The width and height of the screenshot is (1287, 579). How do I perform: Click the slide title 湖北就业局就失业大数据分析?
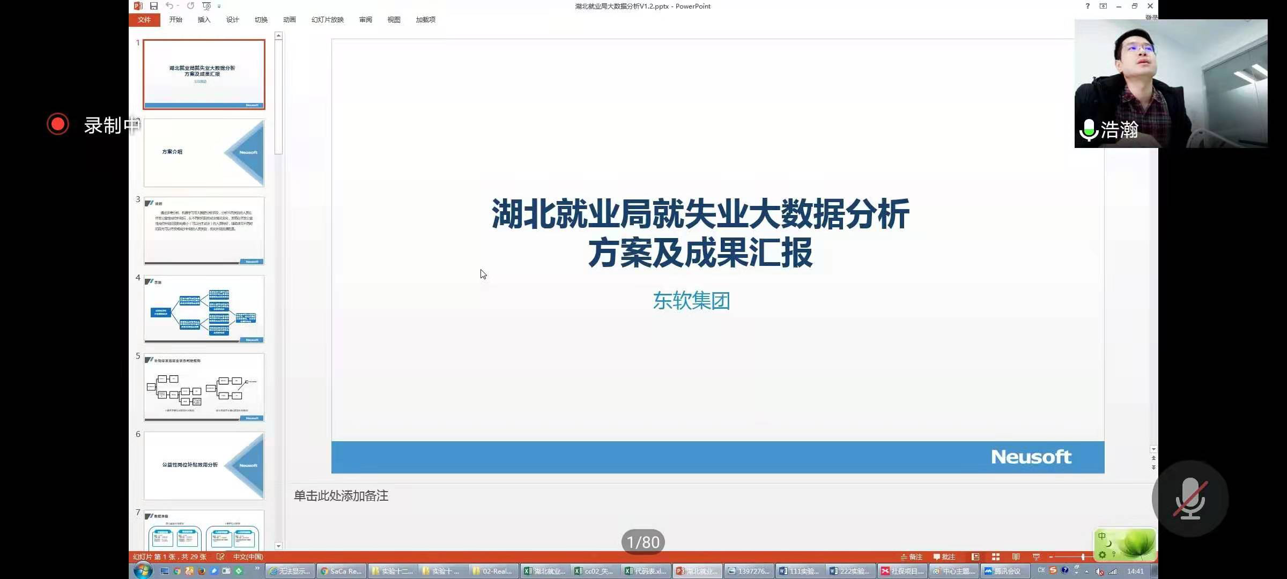[x=700, y=214]
